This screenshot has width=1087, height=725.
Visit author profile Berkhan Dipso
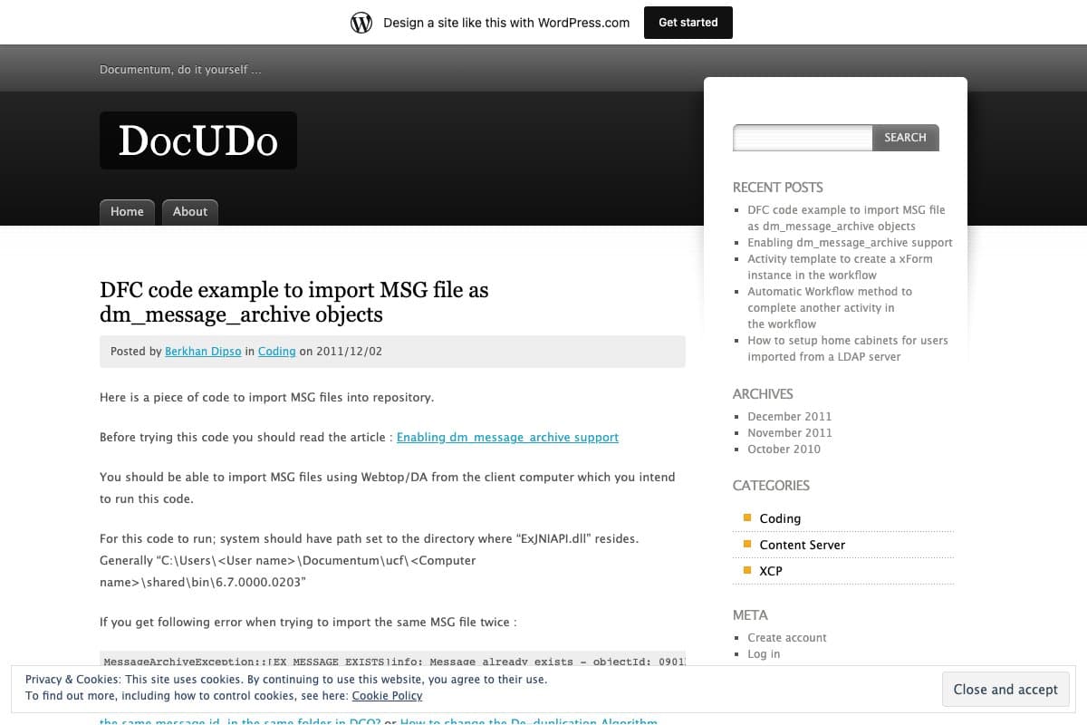[202, 351]
